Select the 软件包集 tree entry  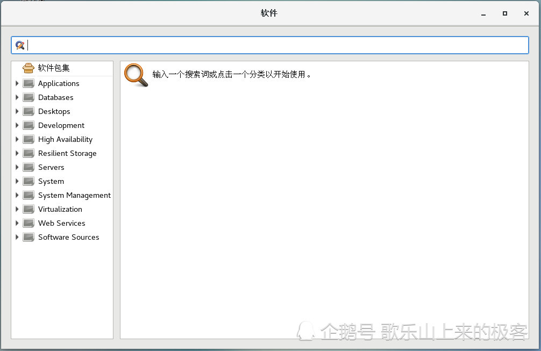click(x=54, y=68)
